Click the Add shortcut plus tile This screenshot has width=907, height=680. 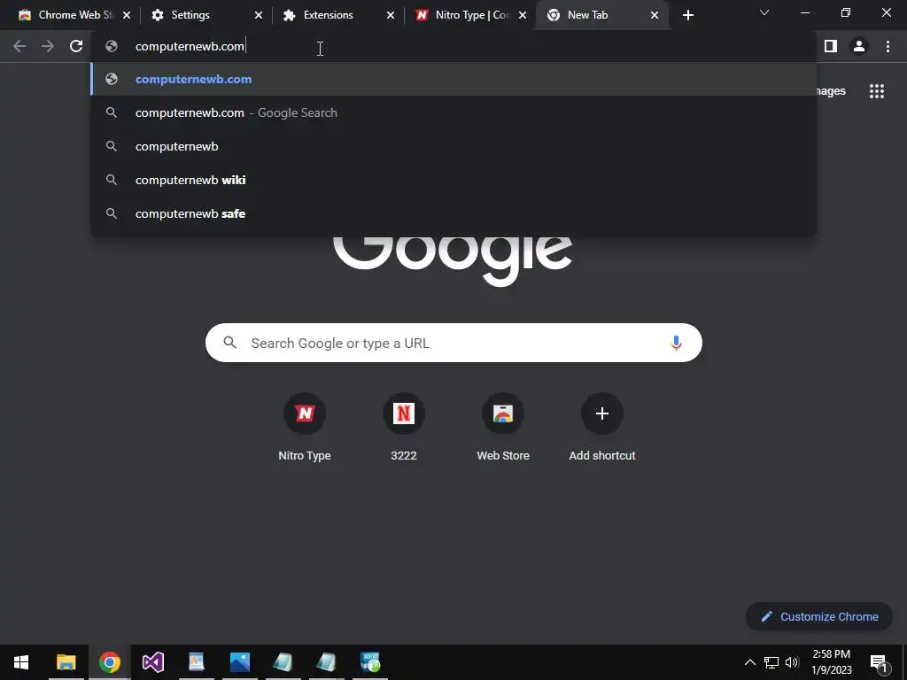tap(602, 428)
